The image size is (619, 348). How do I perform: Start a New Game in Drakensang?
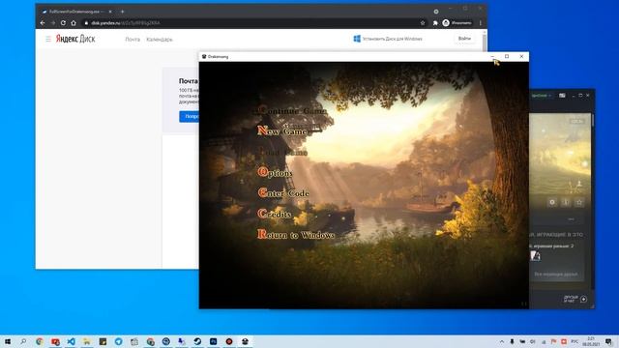[x=282, y=131]
